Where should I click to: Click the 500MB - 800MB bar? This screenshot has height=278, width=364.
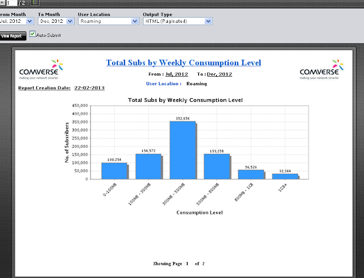217,167
